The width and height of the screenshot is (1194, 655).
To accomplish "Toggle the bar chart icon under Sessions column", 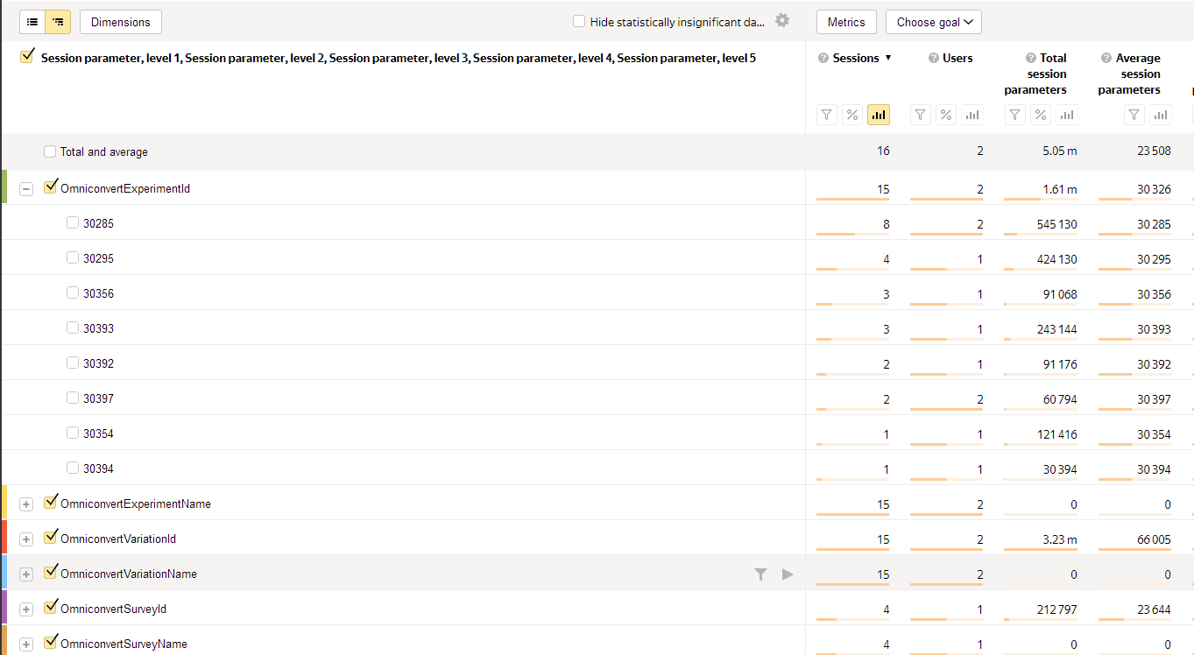I will coord(879,115).
